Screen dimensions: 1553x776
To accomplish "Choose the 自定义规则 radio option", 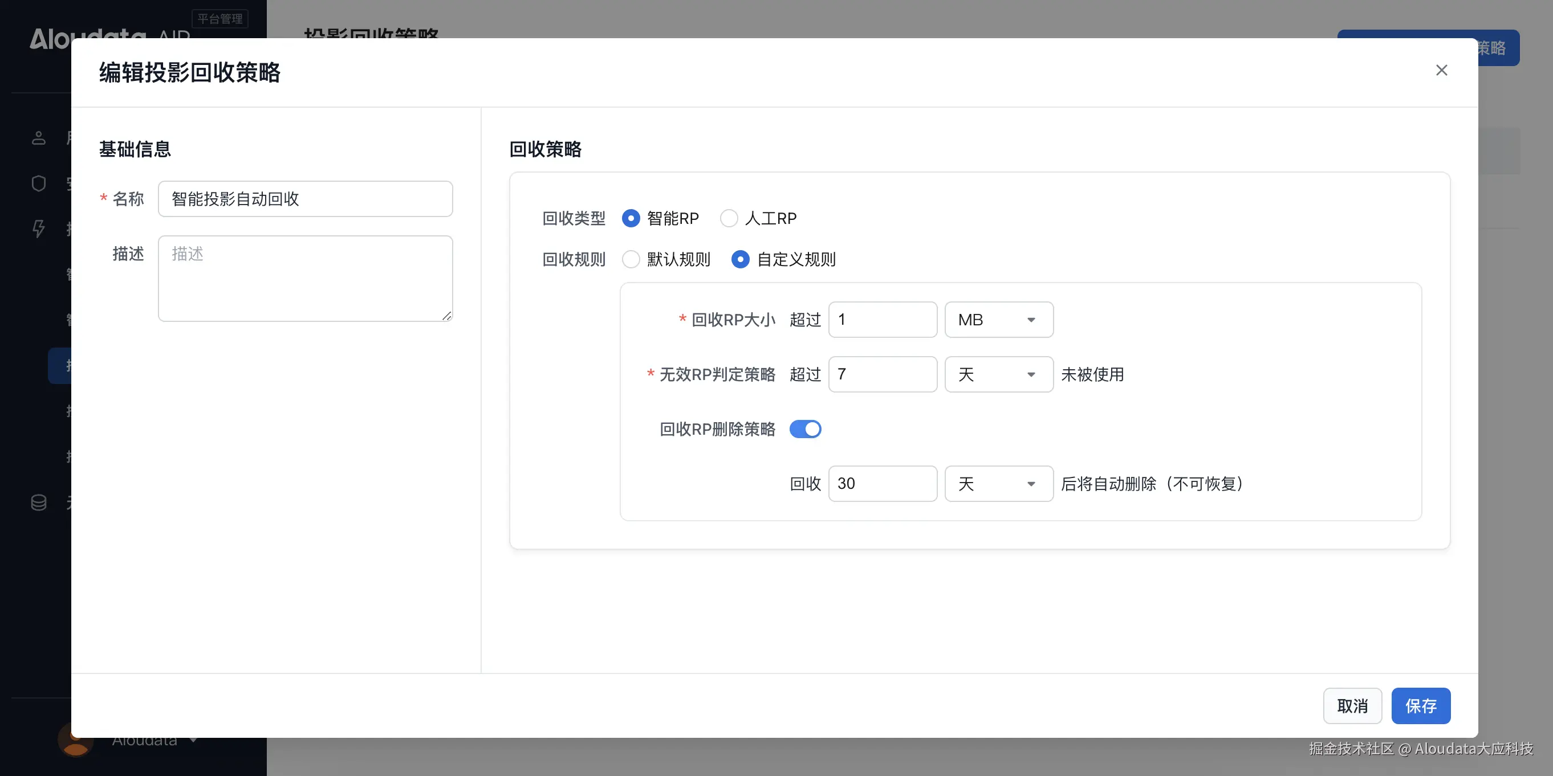I will click(x=741, y=259).
